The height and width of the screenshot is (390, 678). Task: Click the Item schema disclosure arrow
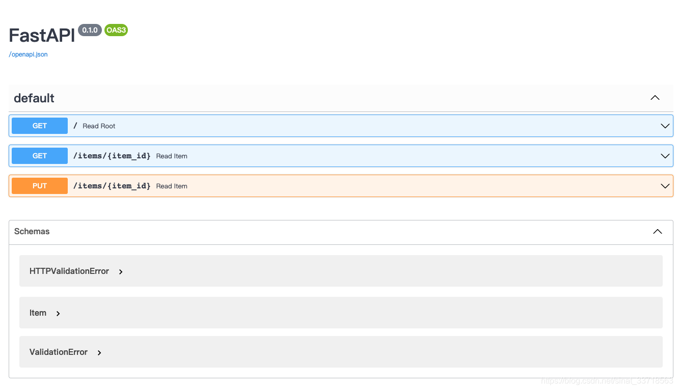[58, 313]
